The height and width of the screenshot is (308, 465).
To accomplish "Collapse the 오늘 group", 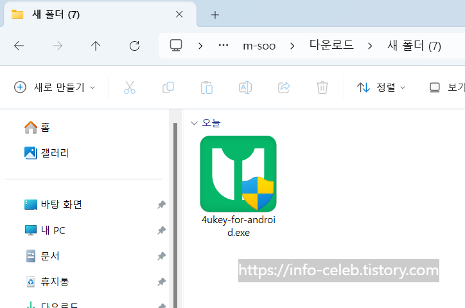I will point(194,123).
